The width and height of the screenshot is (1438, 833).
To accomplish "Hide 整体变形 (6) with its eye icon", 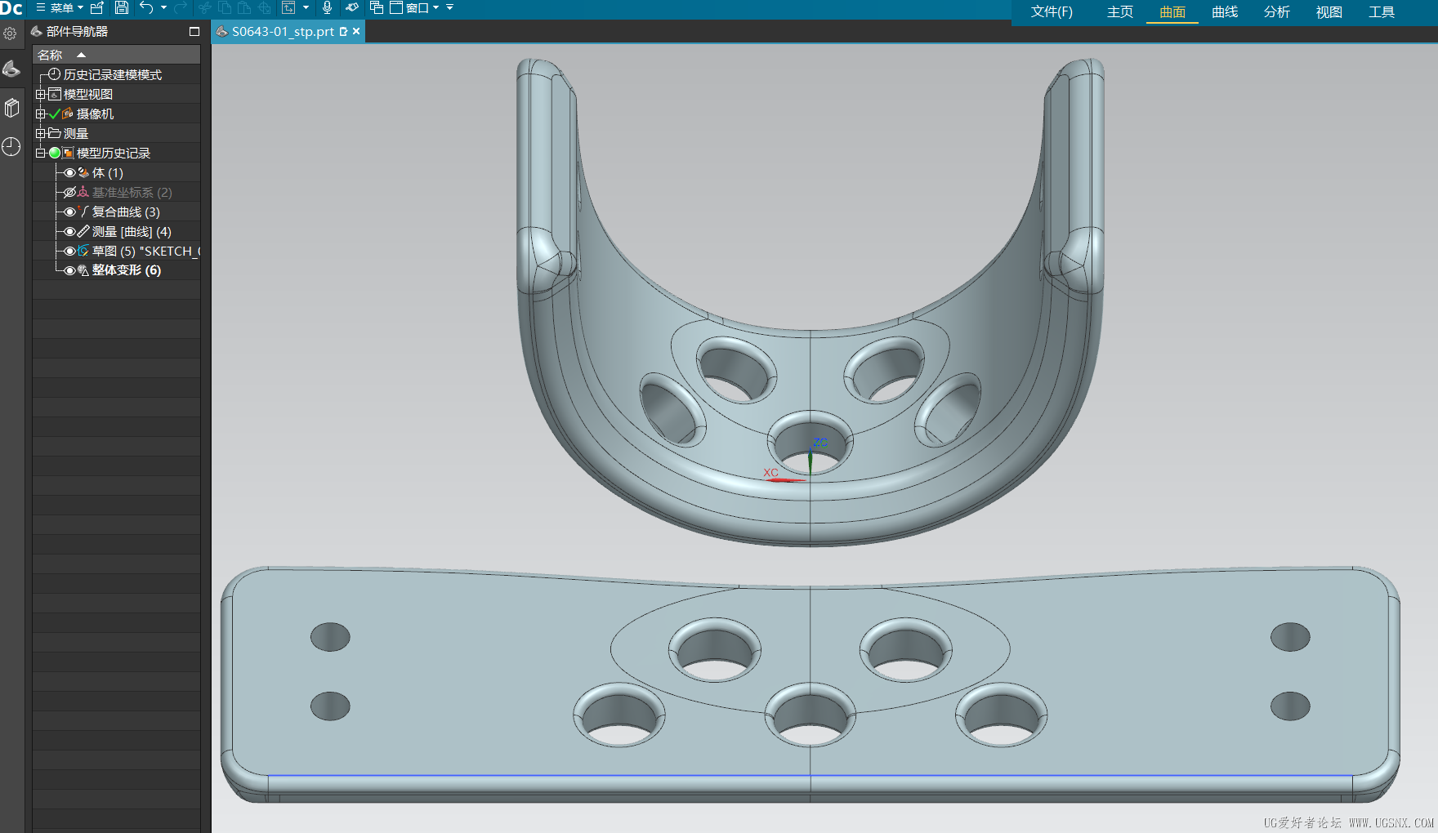I will [x=70, y=270].
